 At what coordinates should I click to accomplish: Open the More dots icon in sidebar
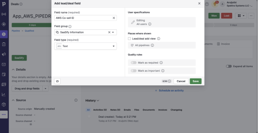[x=4, y=114]
